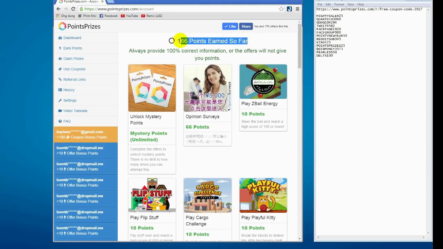The image size is (443, 249).
Task: Click the Facebook Share button
Action: [246, 26]
